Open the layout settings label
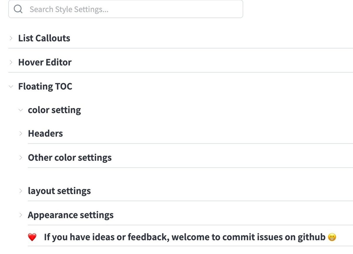 (59, 191)
